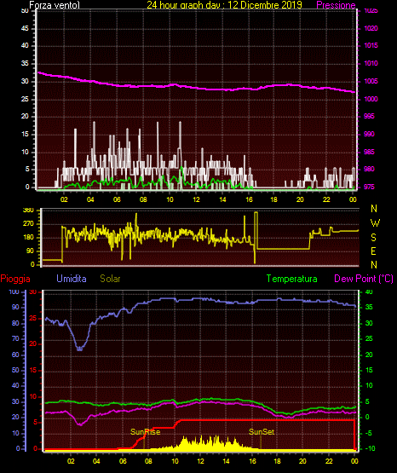Click humidity axis value 70
This screenshot has height=473, width=397.
pos(15,338)
